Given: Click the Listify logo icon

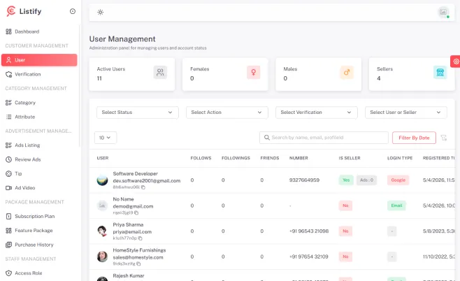Looking at the screenshot, I should click(x=11, y=11).
